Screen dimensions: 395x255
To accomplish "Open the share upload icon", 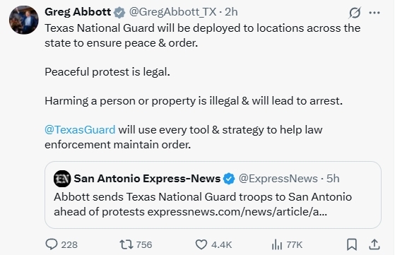I will (x=375, y=244).
